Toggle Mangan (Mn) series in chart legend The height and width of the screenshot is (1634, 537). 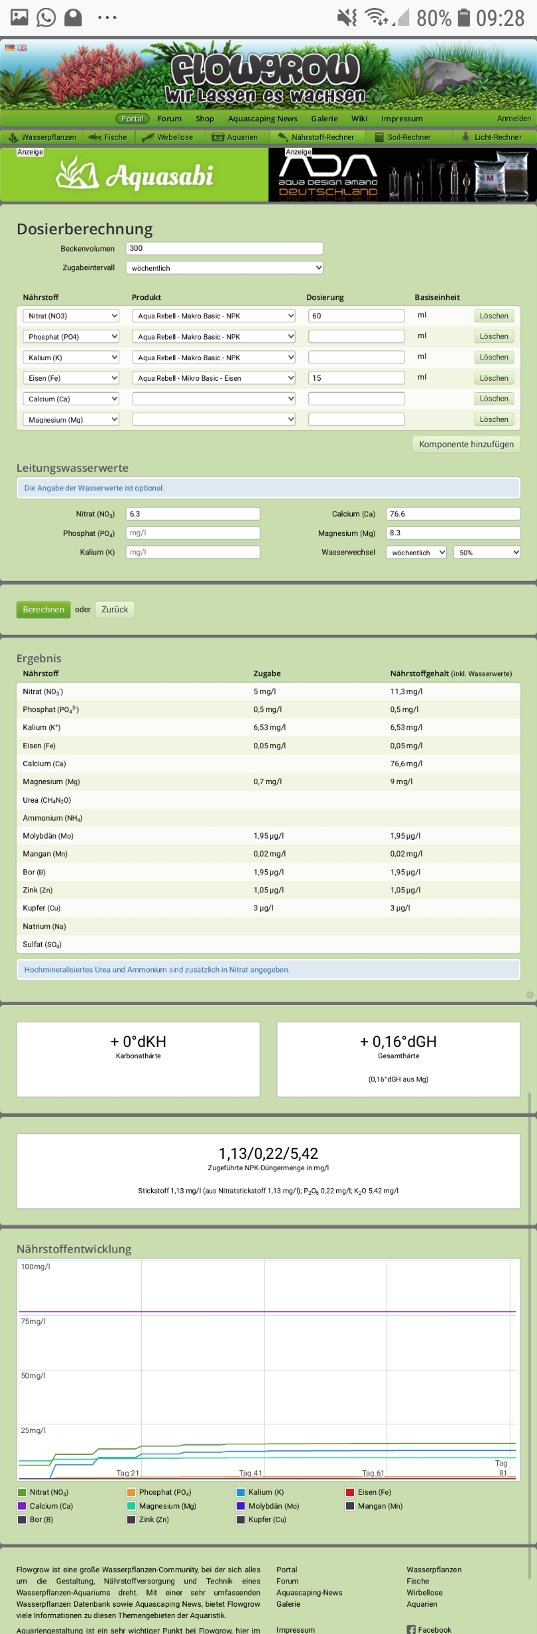point(350,1506)
